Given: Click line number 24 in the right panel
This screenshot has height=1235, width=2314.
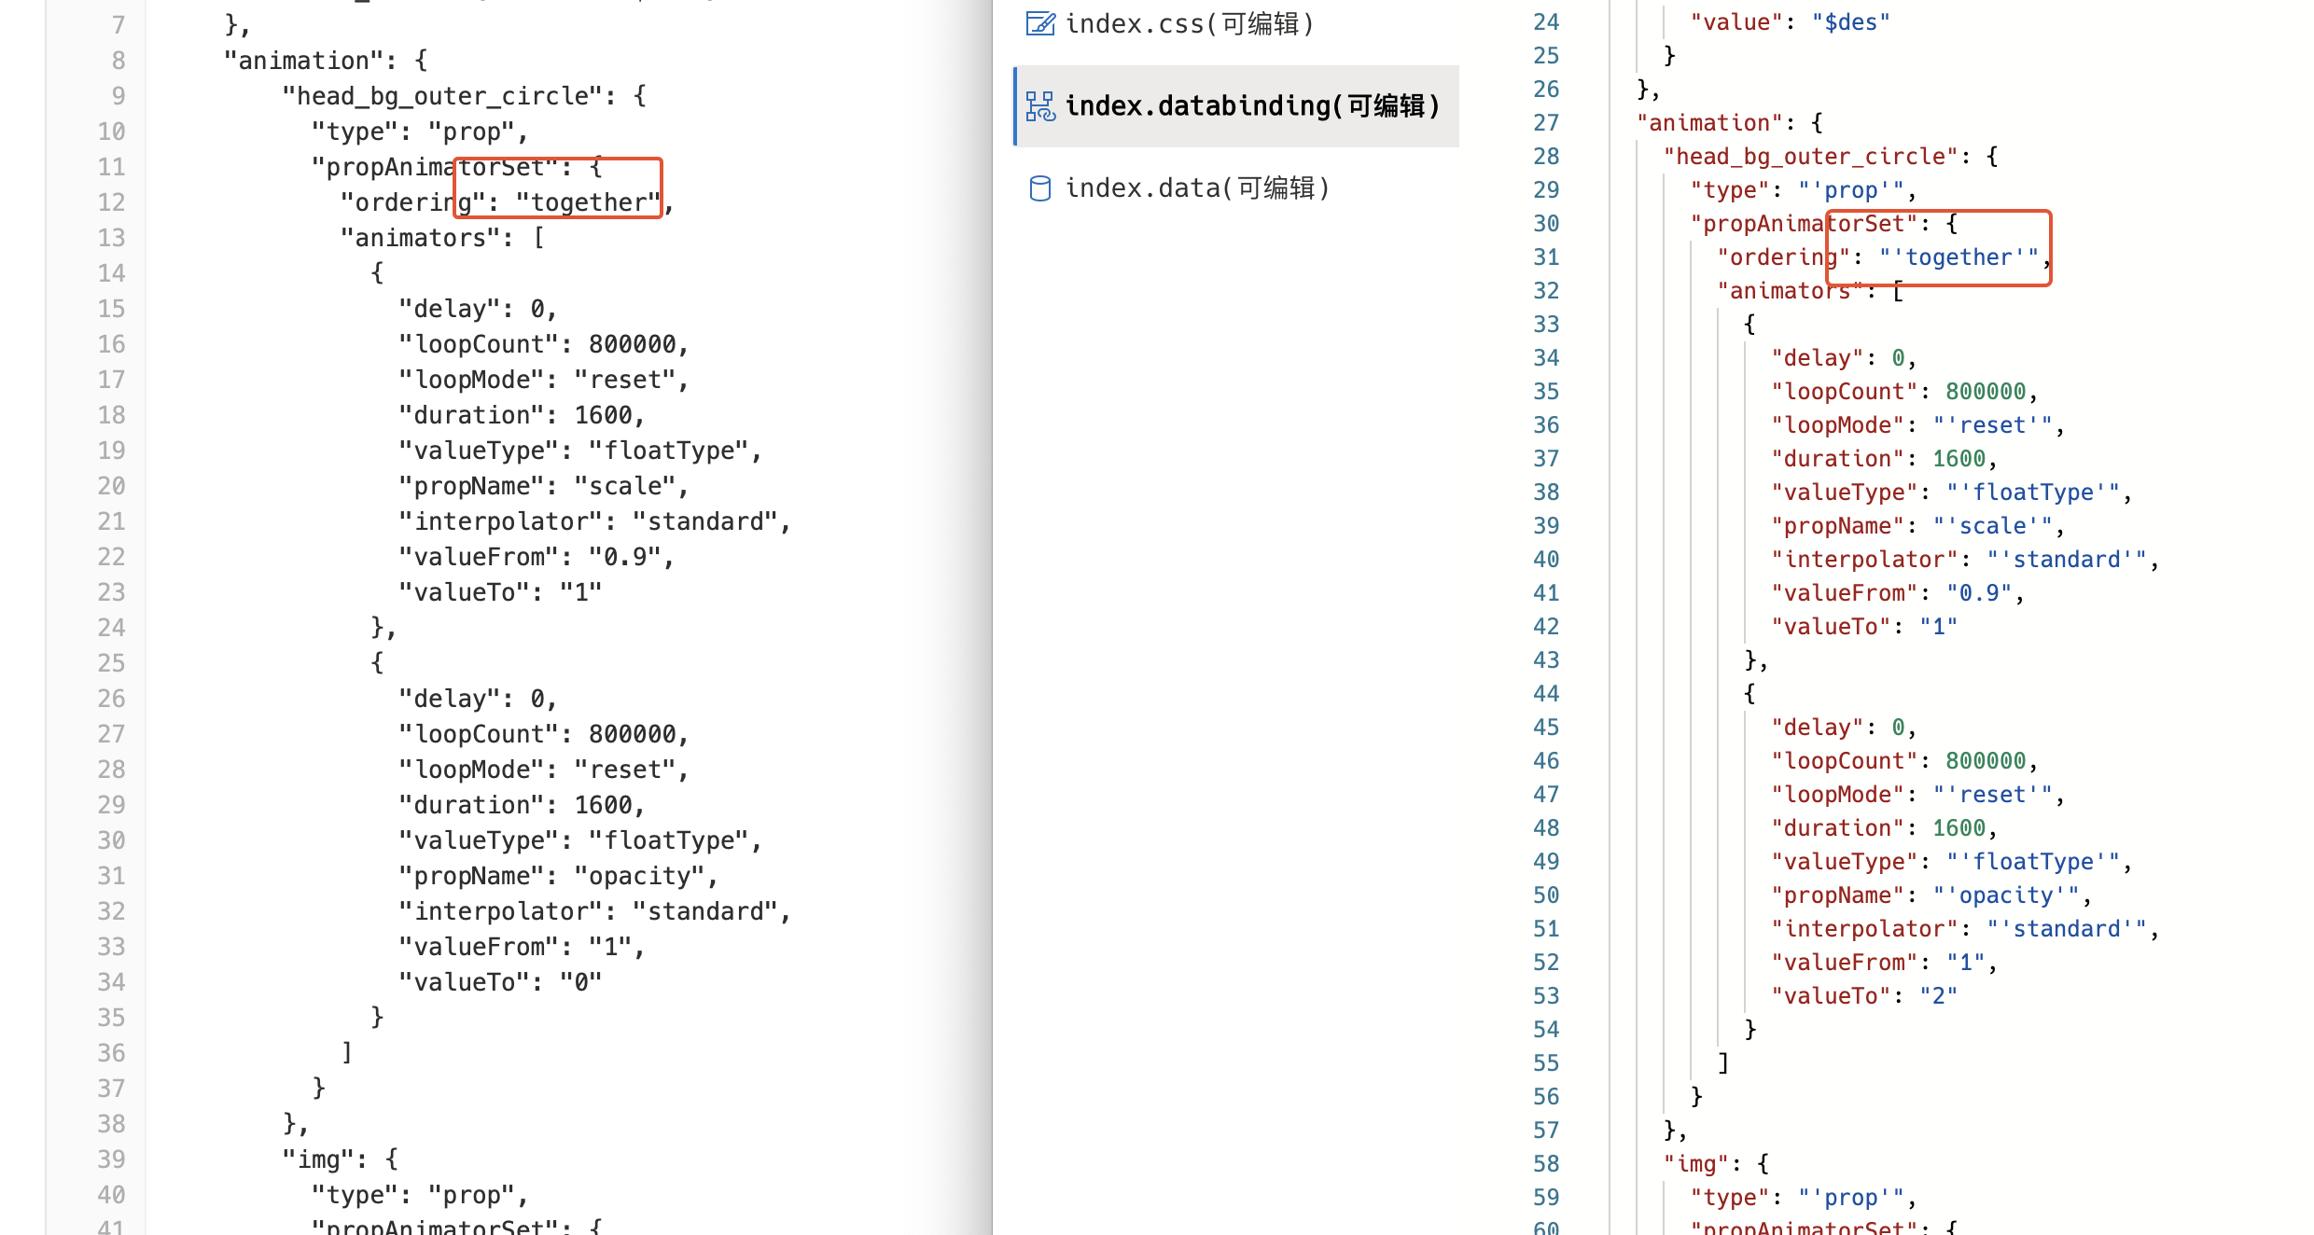Looking at the screenshot, I should 1544,21.
